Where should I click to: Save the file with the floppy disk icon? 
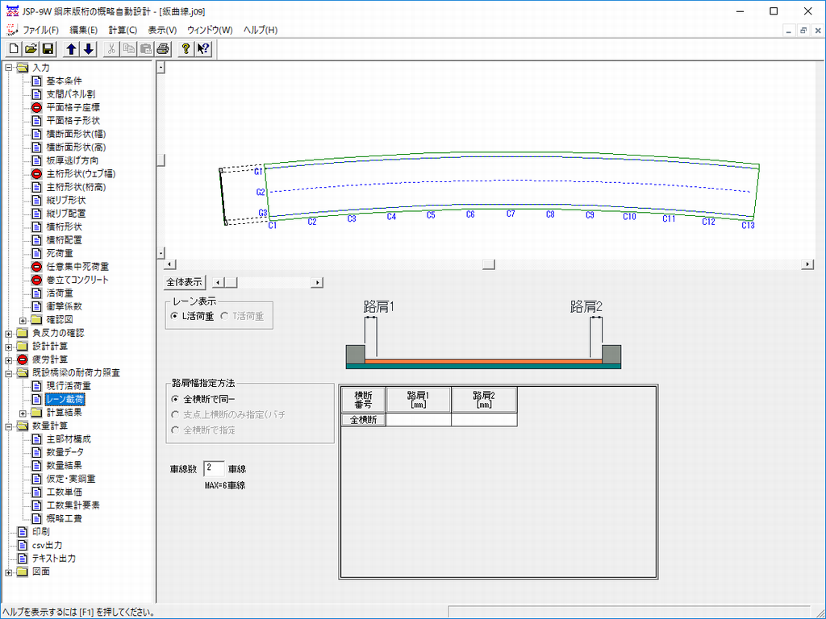pyautogui.click(x=48, y=48)
